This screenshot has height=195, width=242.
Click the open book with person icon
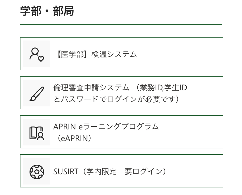coord(37,132)
